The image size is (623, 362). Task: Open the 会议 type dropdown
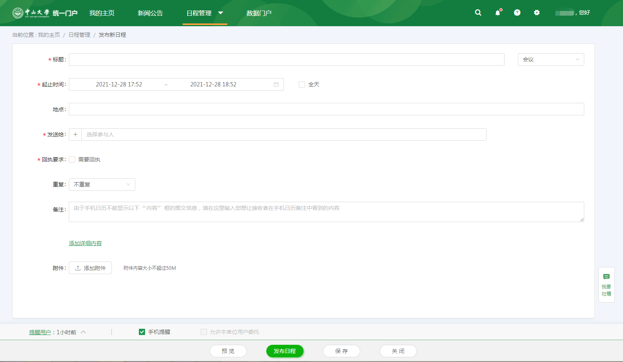551,59
